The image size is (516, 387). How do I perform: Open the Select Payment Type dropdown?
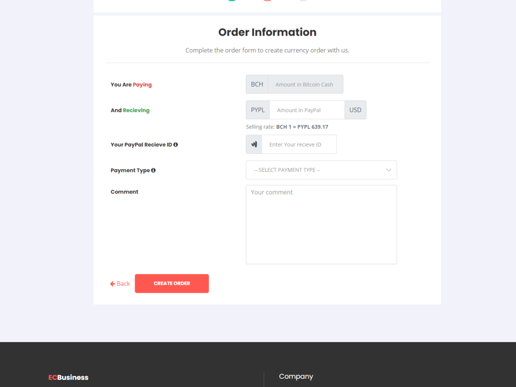pyautogui.click(x=321, y=170)
